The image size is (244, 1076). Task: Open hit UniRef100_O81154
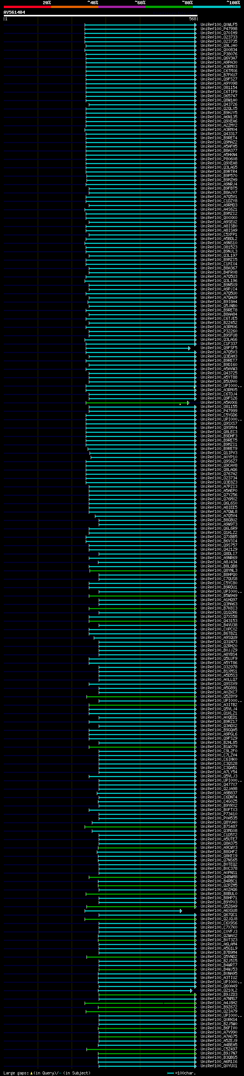[218, 87]
